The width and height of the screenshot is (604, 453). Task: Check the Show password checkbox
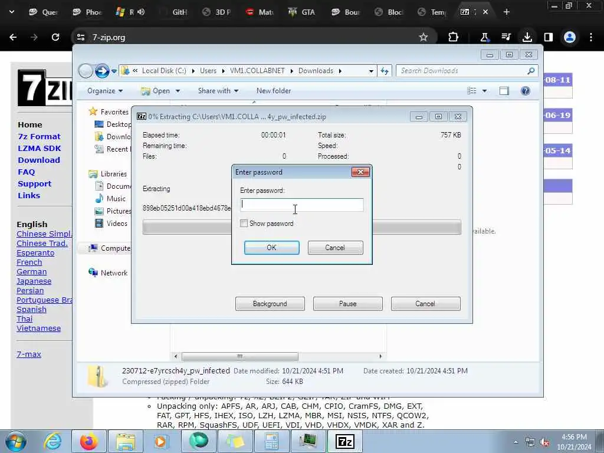click(x=244, y=224)
